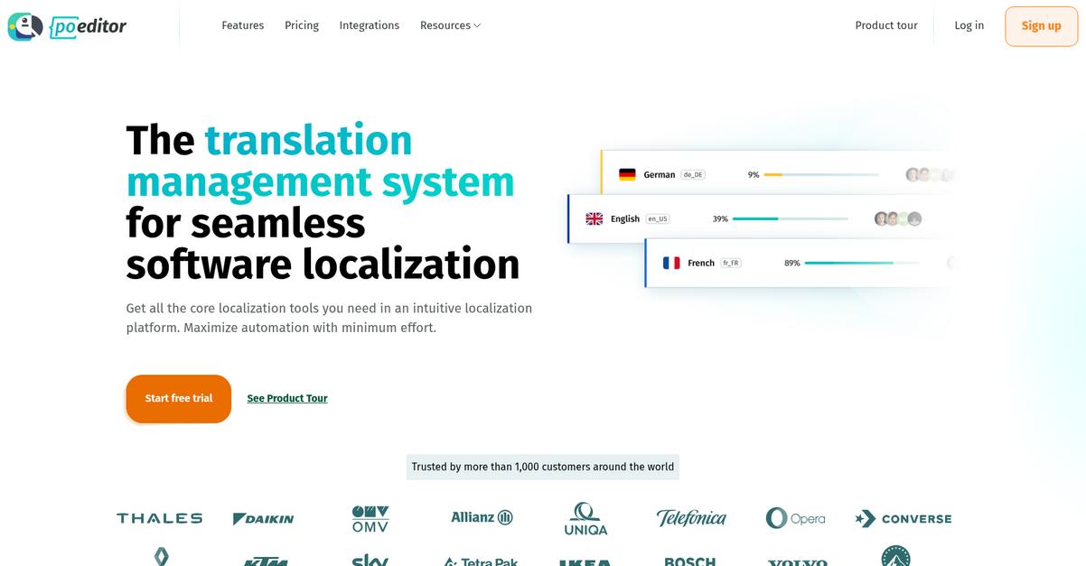Click the Converse logo

[903, 519]
